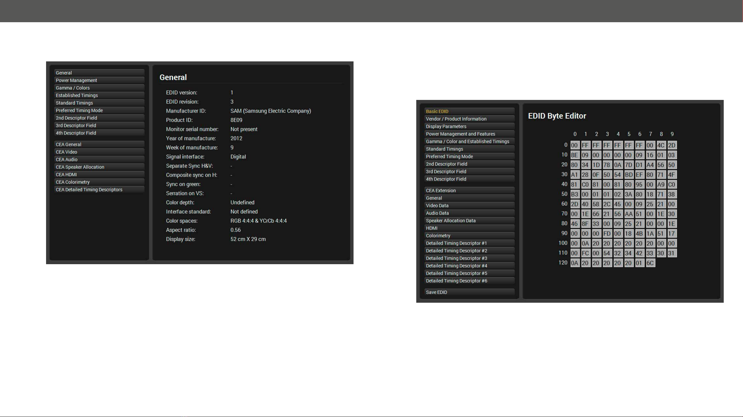Select Gamma / Colors in left list
The width and height of the screenshot is (743, 417).
point(99,88)
